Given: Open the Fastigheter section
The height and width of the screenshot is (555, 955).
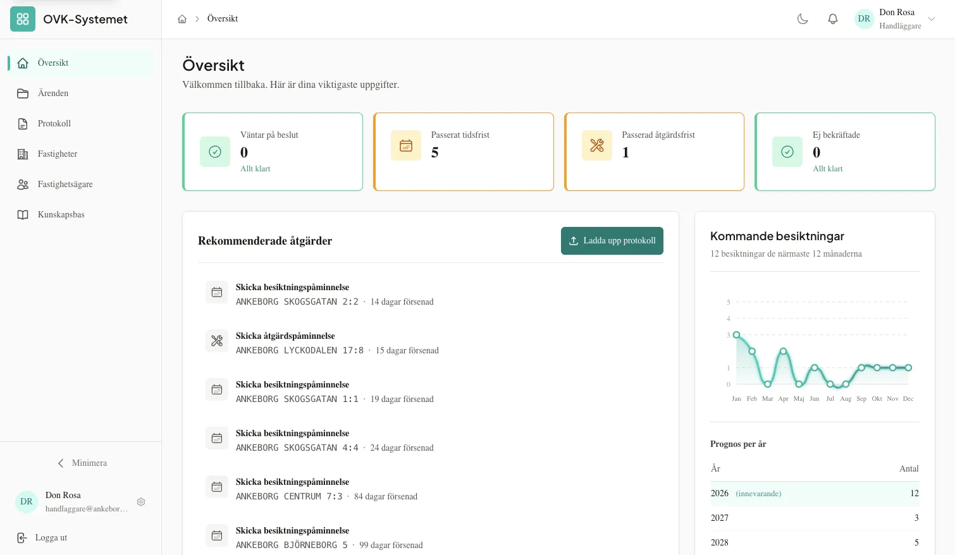Looking at the screenshot, I should [x=58, y=154].
